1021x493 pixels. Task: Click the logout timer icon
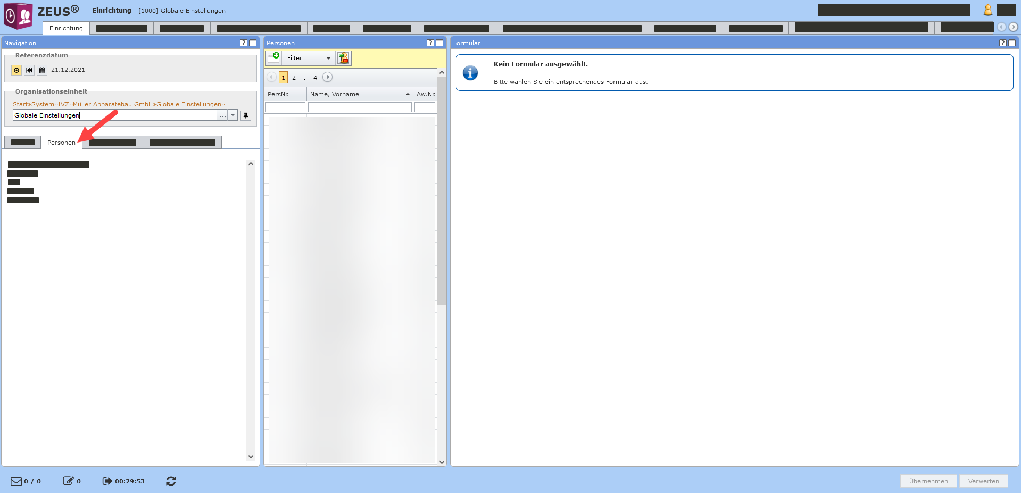[x=107, y=481]
